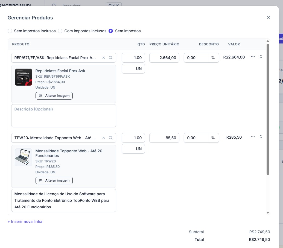The width and height of the screenshot is (283, 248).
Task: Click 'Alterar imagem' for Rep Idclass
Action: (x=54, y=96)
